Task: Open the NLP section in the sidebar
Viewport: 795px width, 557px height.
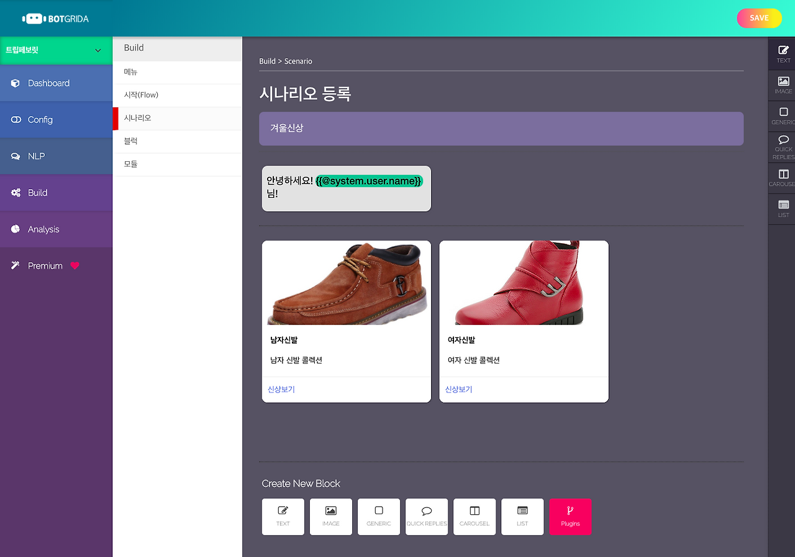Action: [56, 156]
